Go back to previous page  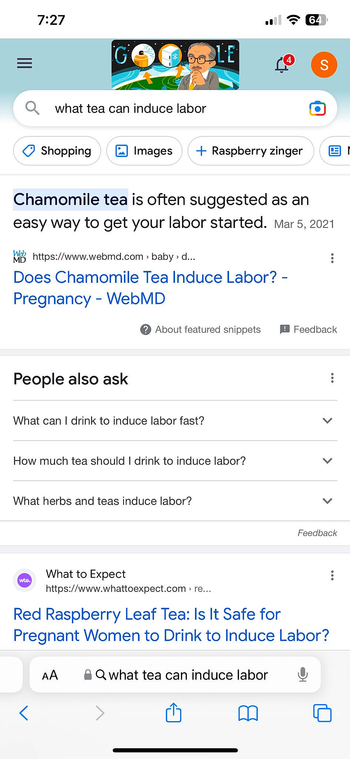tap(24, 713)
